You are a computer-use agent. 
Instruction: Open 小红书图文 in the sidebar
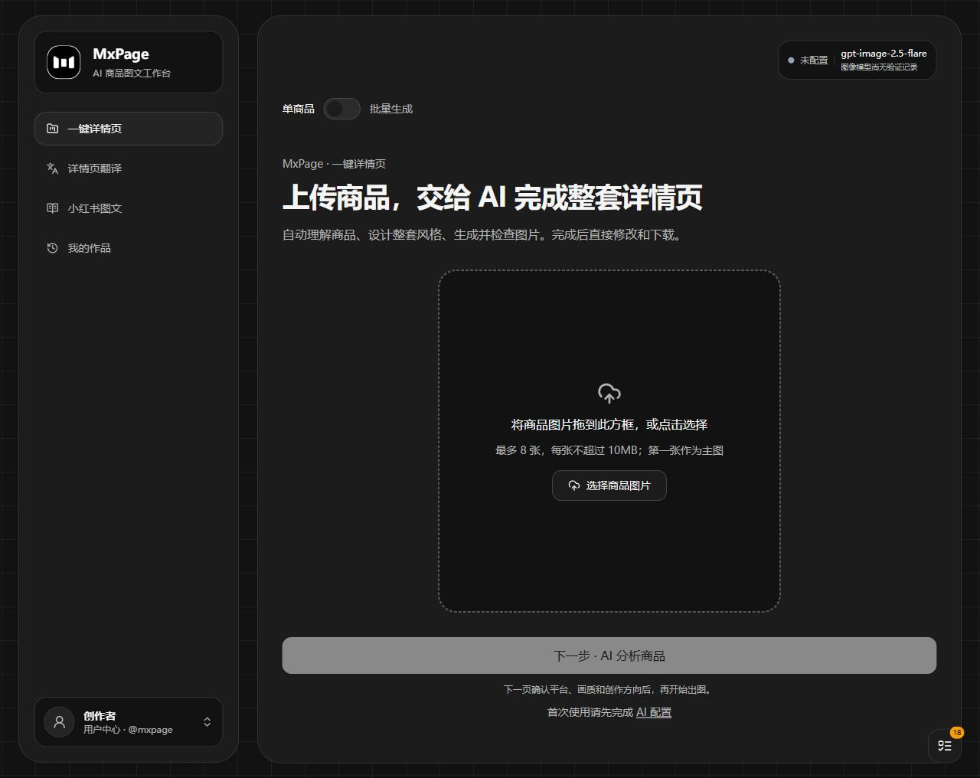click(x=129, y=208)
